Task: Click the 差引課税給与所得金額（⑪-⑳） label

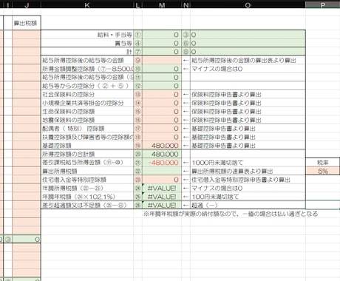Action: pos(83,163)
